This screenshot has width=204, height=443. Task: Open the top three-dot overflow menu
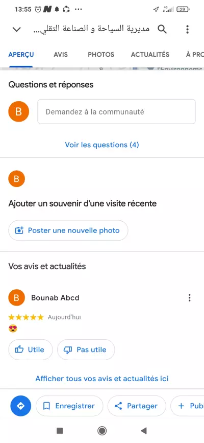click(187, 29)
